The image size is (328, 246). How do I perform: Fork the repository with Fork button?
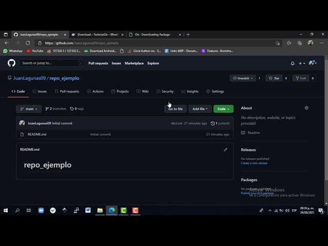coord(301,78)
